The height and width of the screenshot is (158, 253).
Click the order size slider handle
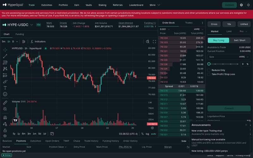[209, 64]
